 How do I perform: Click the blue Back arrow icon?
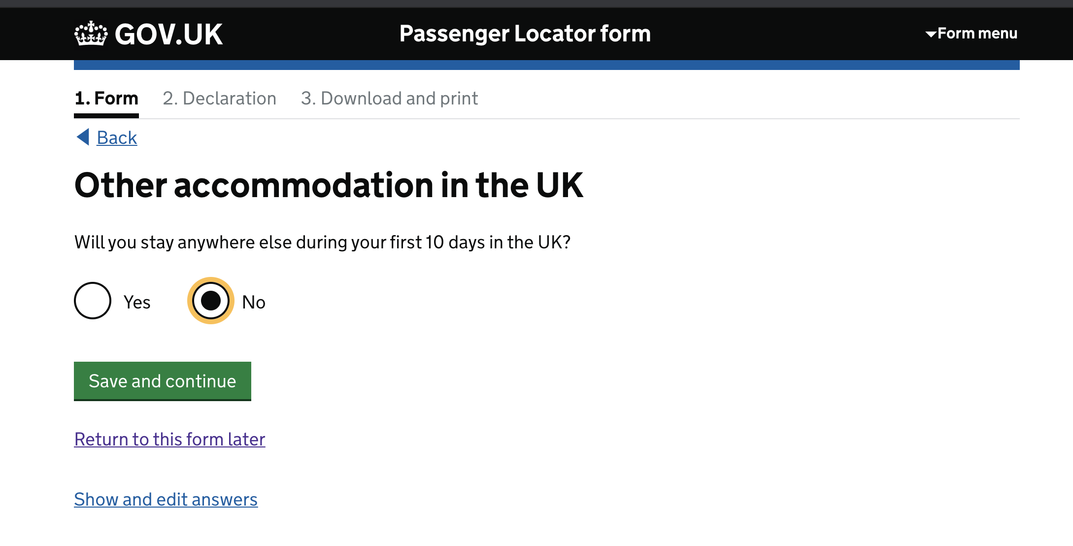(x=83, y=137)
